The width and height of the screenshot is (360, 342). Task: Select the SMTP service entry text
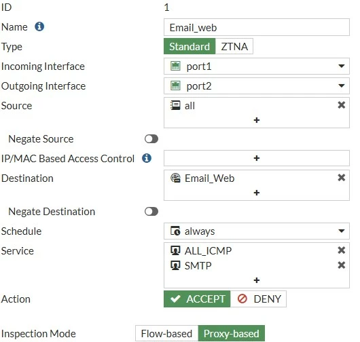(198, 266)
